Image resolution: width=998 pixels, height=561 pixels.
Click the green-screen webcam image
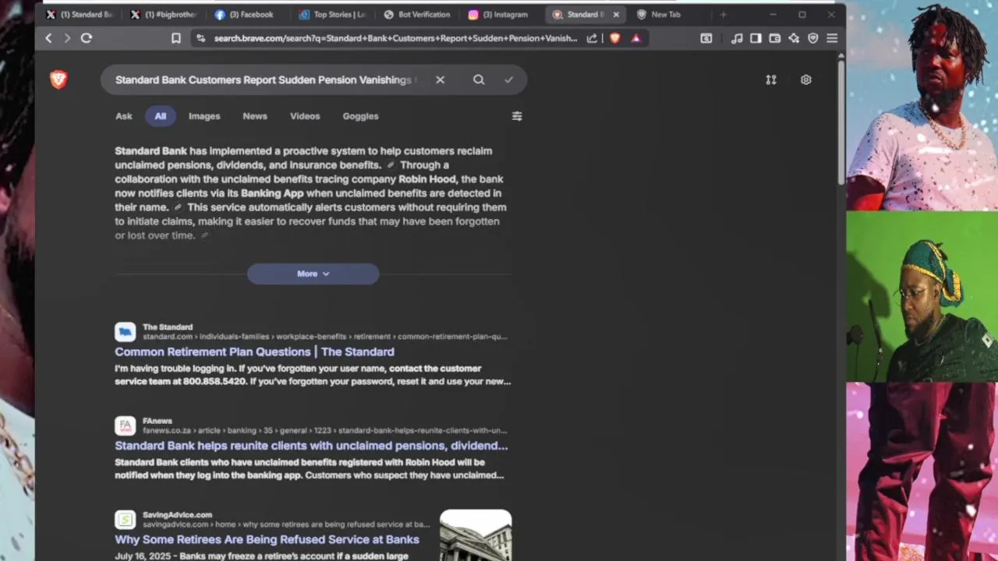pyautogui.click(x=922, y=296)
